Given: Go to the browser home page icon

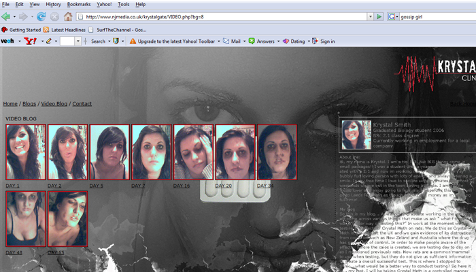Looking at the screenshot, I should (68, 17).
